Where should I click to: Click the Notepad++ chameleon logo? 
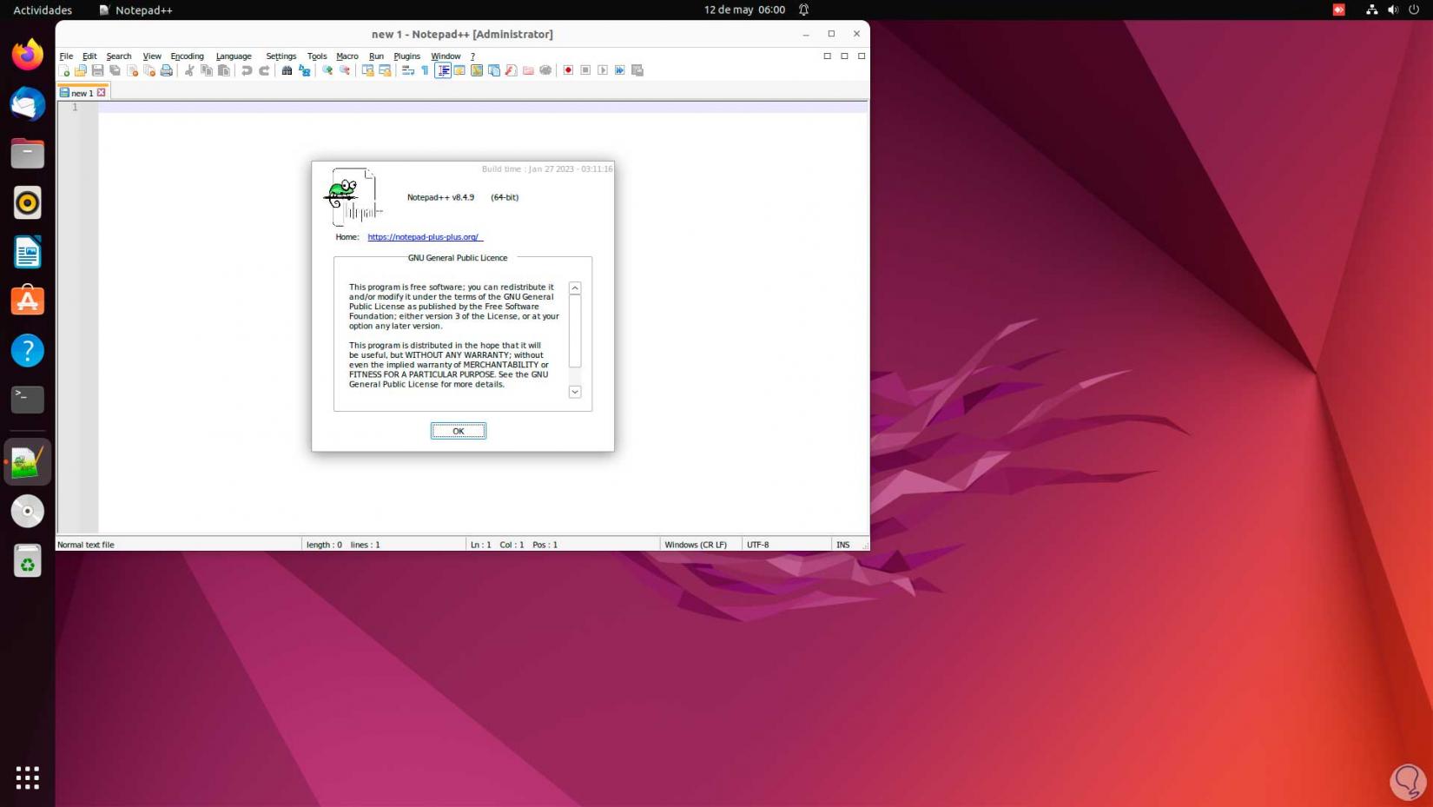[352, 197]
